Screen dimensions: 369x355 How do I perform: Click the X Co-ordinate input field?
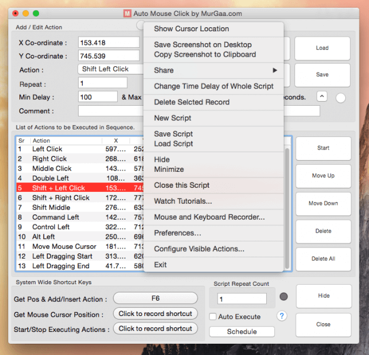tap(109, 43)
